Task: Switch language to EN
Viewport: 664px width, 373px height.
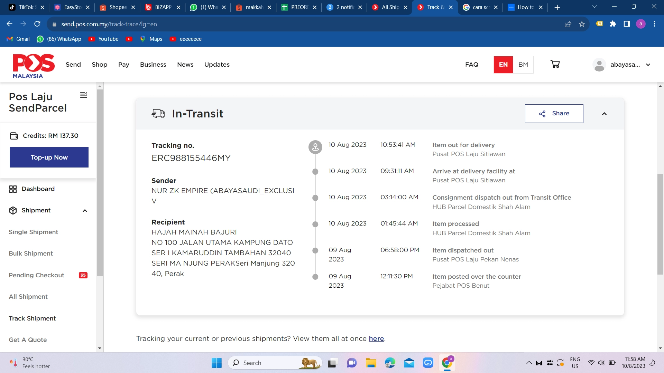Action: coord(503,65)
